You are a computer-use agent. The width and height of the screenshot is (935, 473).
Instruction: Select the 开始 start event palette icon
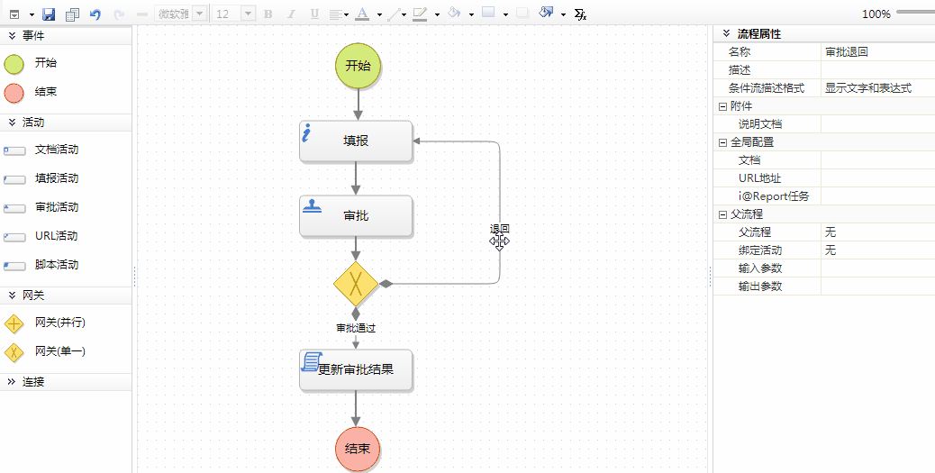[14, 64]
